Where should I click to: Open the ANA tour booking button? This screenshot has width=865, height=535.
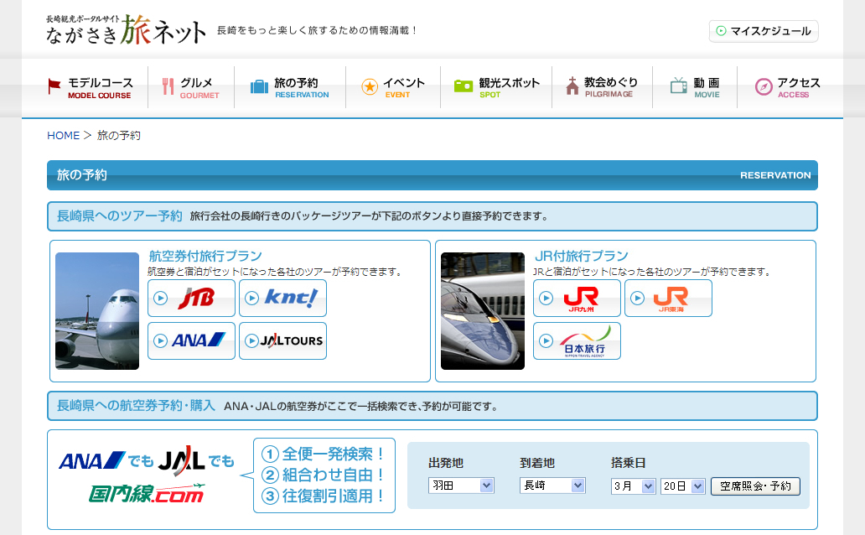pyautogui.click(x=191, y=340)
